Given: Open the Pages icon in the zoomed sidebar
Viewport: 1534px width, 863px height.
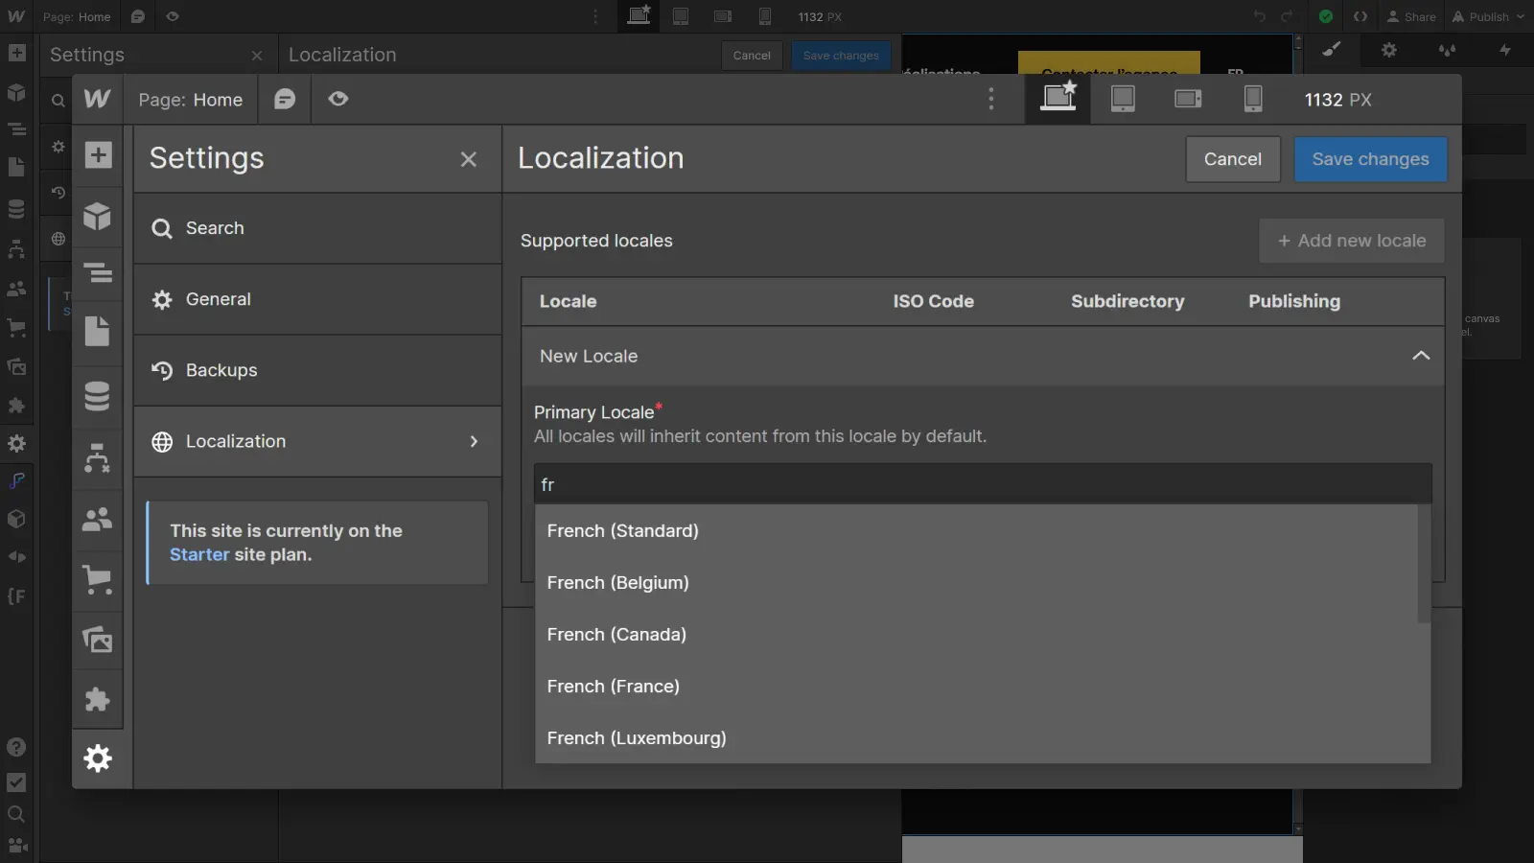Looking at the screenshot, I should pos(98,331).
